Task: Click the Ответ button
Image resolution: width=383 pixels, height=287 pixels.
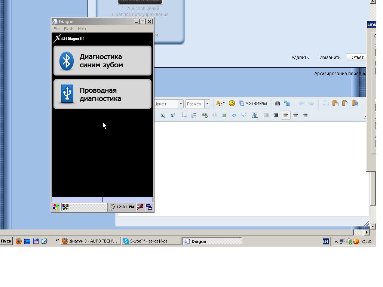Action: 357,57
